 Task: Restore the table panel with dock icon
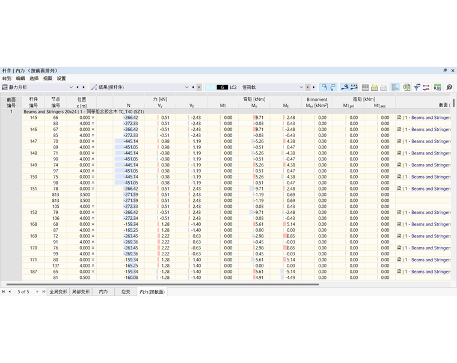[x=445, y=70]
